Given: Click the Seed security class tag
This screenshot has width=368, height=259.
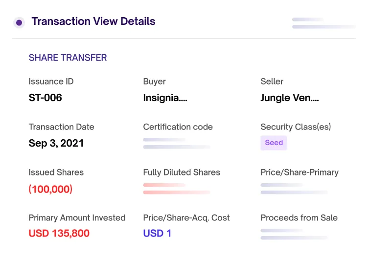Looking at the screenshot, I should 274,143.
